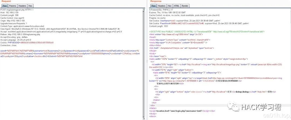Open the Response HTML tab
Screen dimensions: 291x120
pyautogui.click(x=176, y=6)
